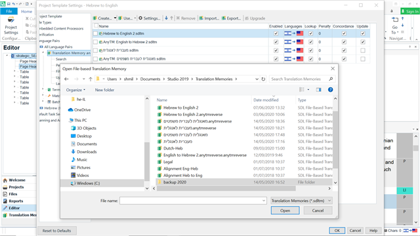Go up one folder level
The height and width of the screenshot is (236, 420).
(x=91, y=79)
